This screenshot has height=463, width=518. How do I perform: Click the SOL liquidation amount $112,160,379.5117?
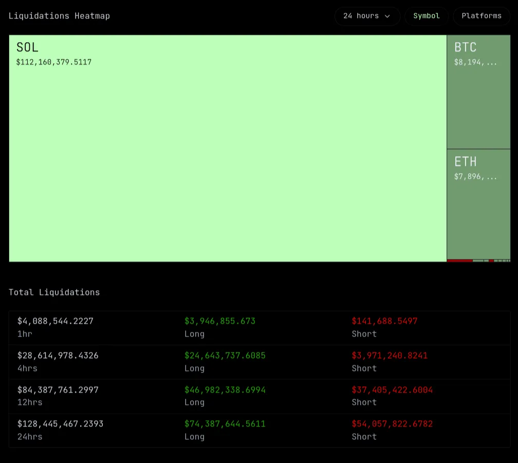click(54, 62)
